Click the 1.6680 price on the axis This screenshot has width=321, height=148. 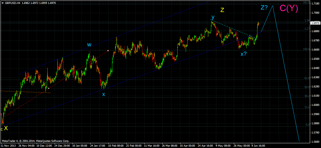(315, 50)
